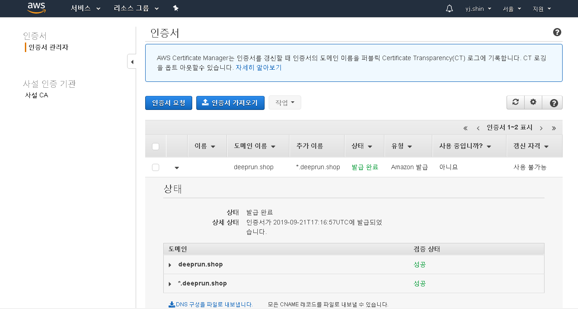The image size is (578, 309).
Task: Open the 리소스 그룹 dropdown
Action: (x=137, y=9)
